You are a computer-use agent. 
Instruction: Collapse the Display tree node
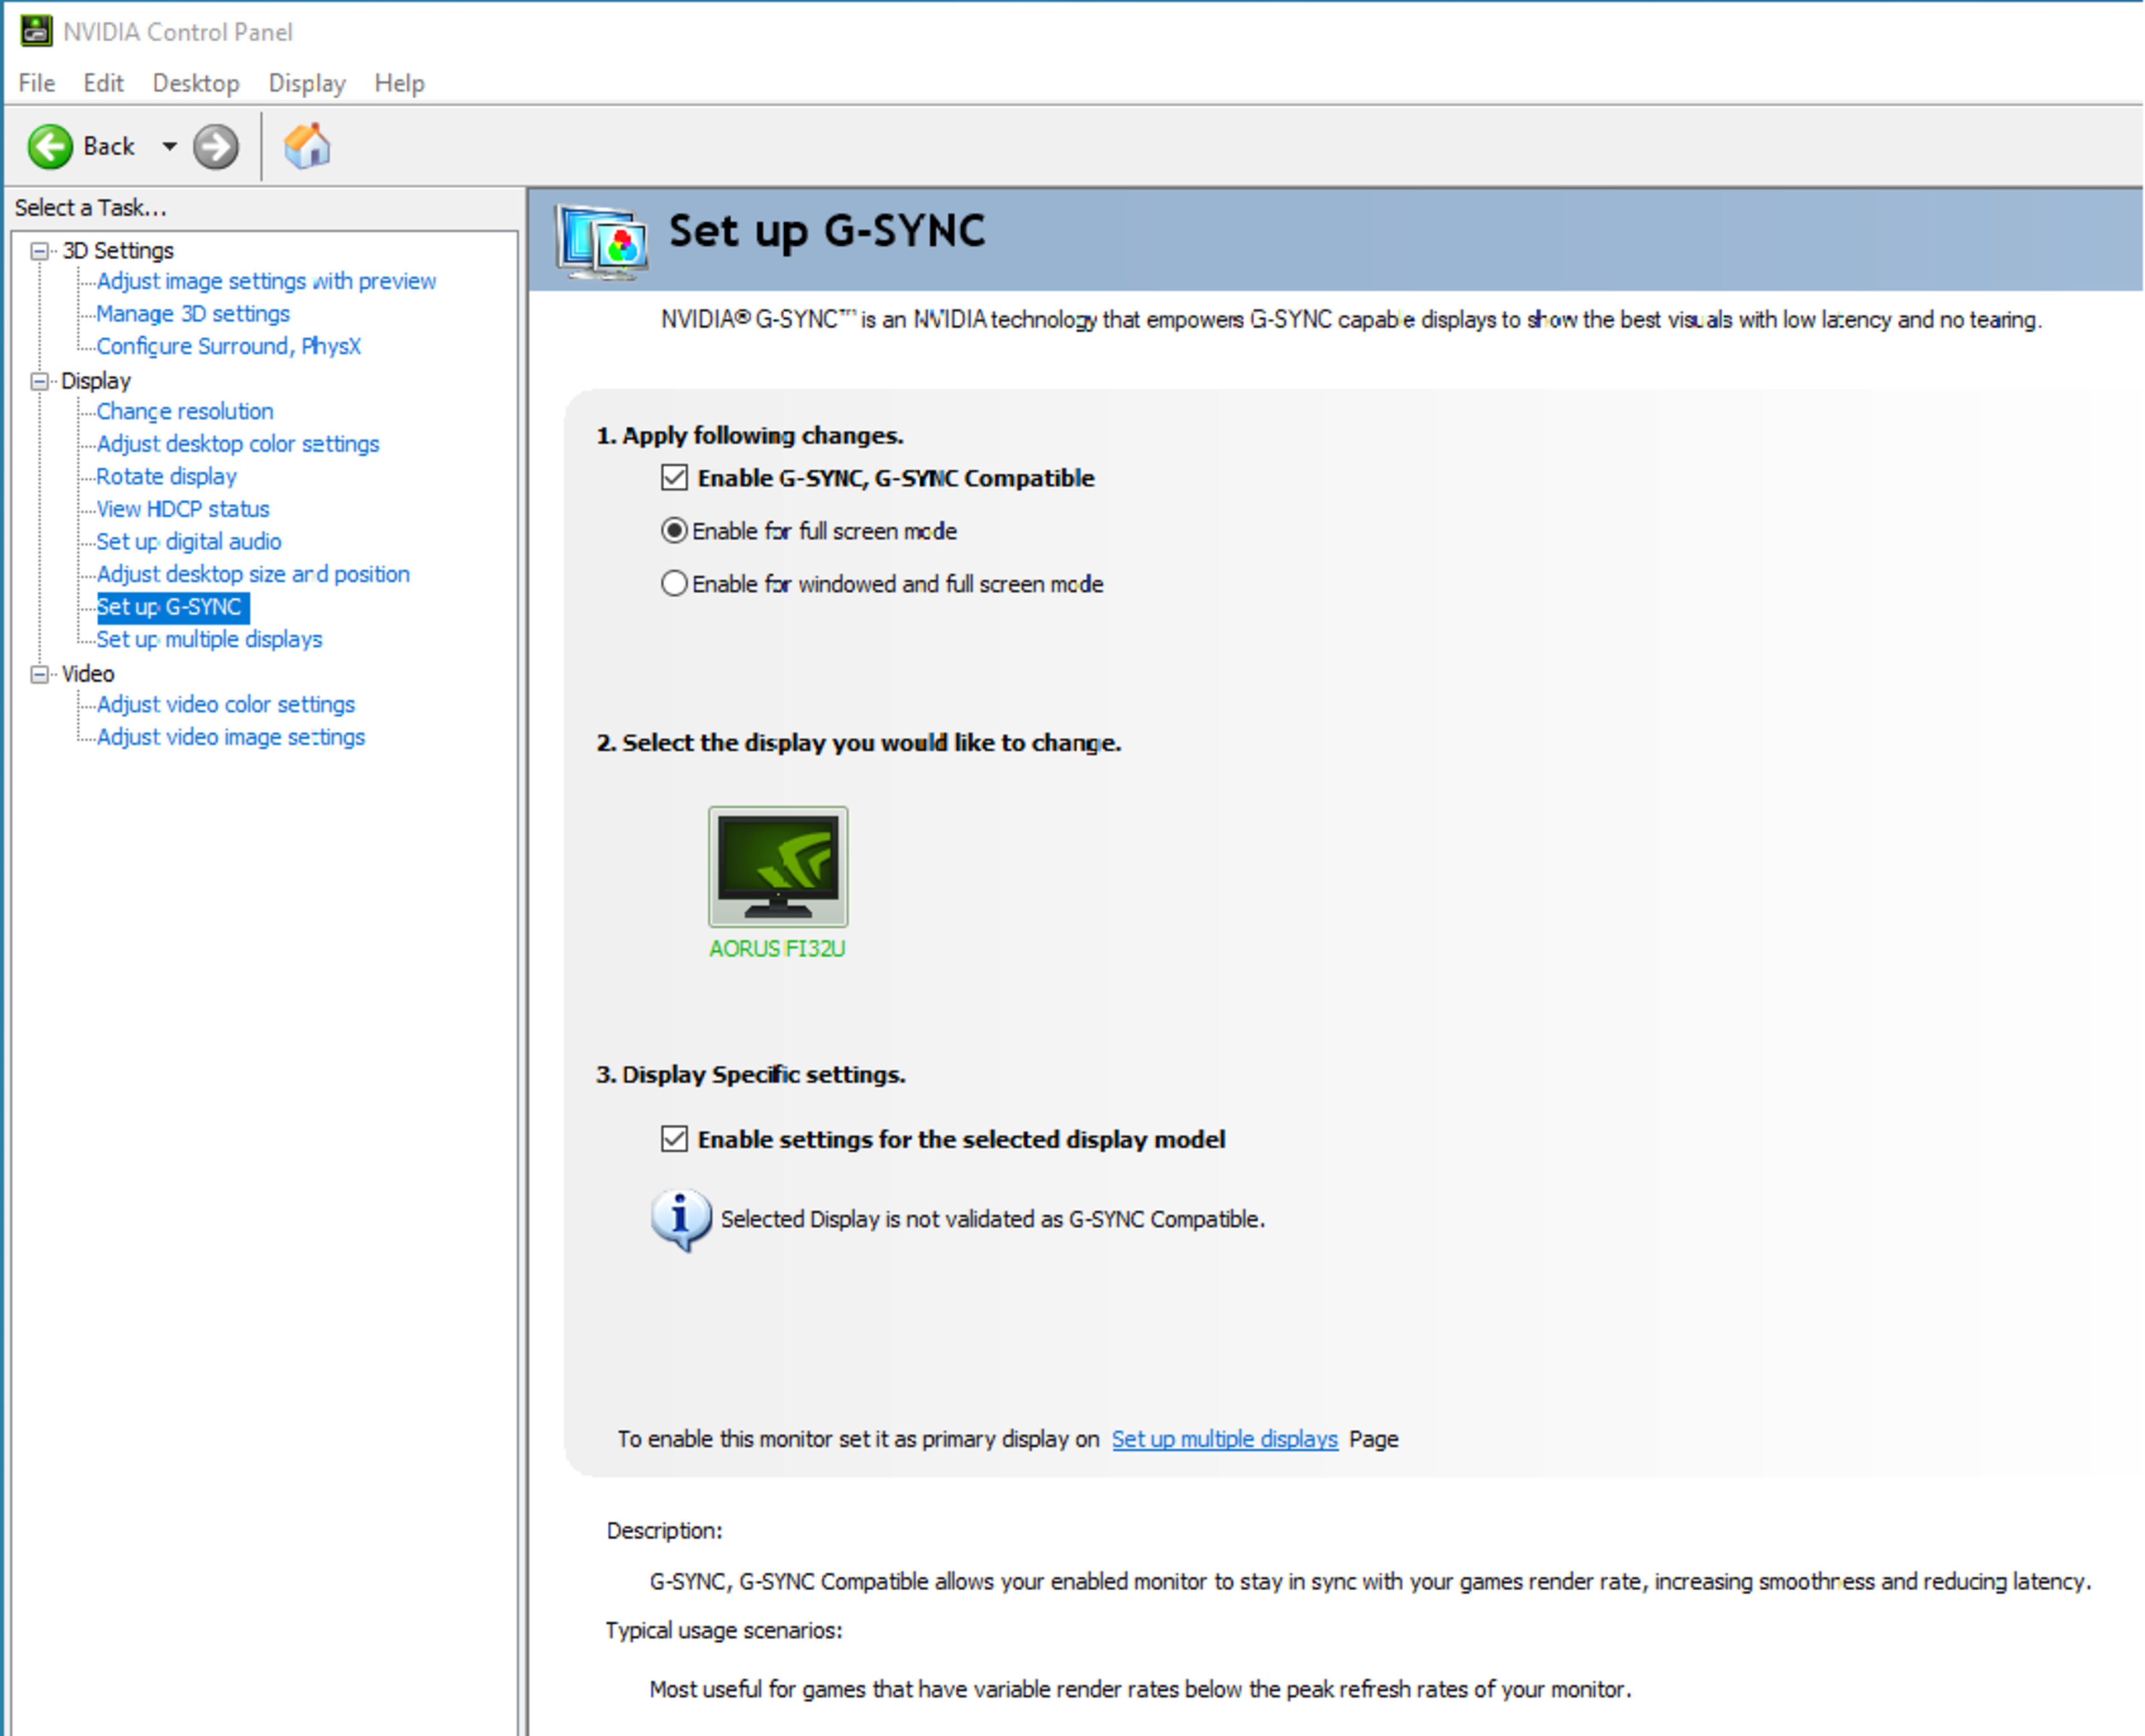coord(39,381)
